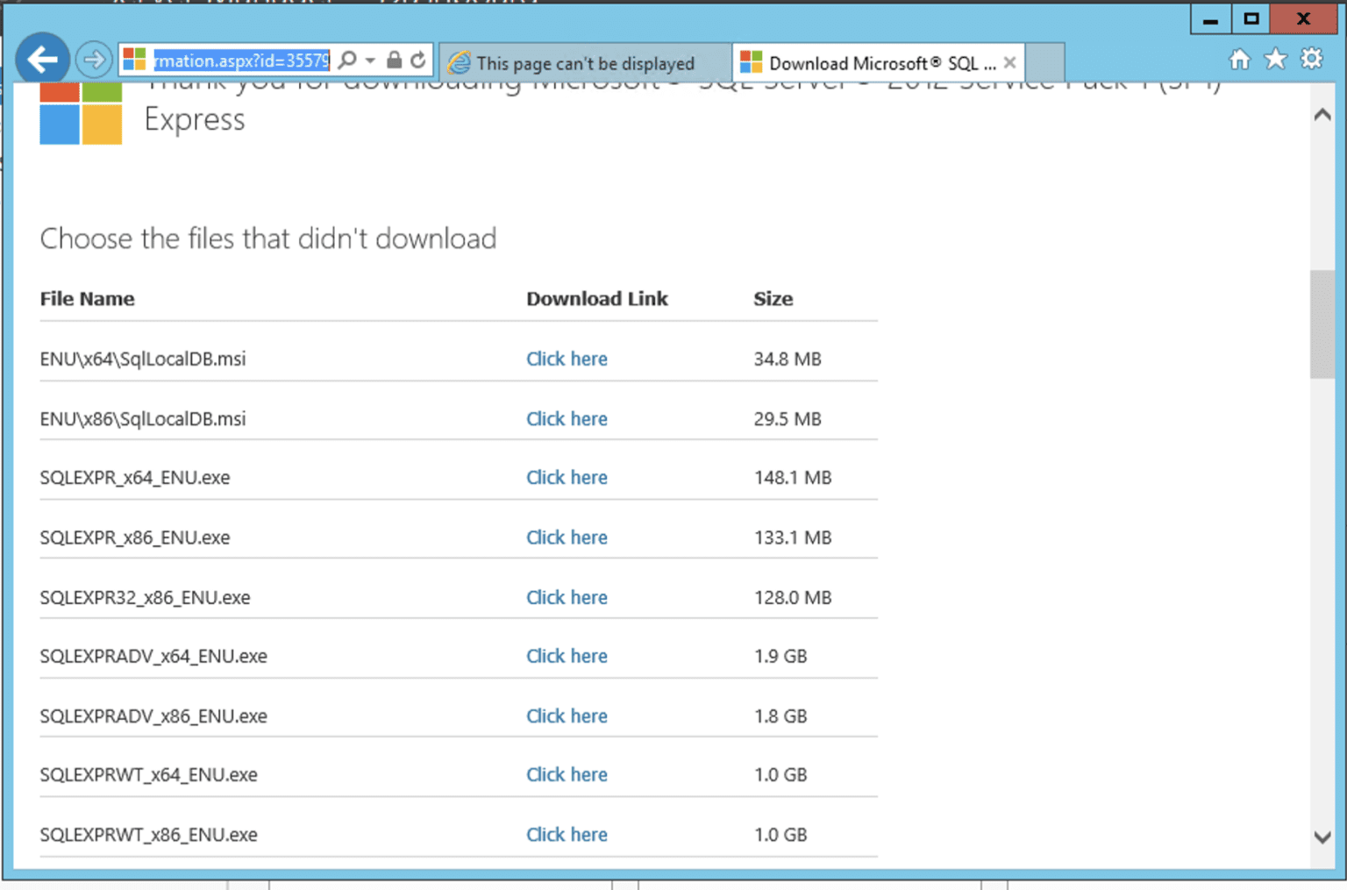The width and height of the screenshot is (1347, 890).
Task: Click the search magnifier in the address bar
Action: point(346,61)
